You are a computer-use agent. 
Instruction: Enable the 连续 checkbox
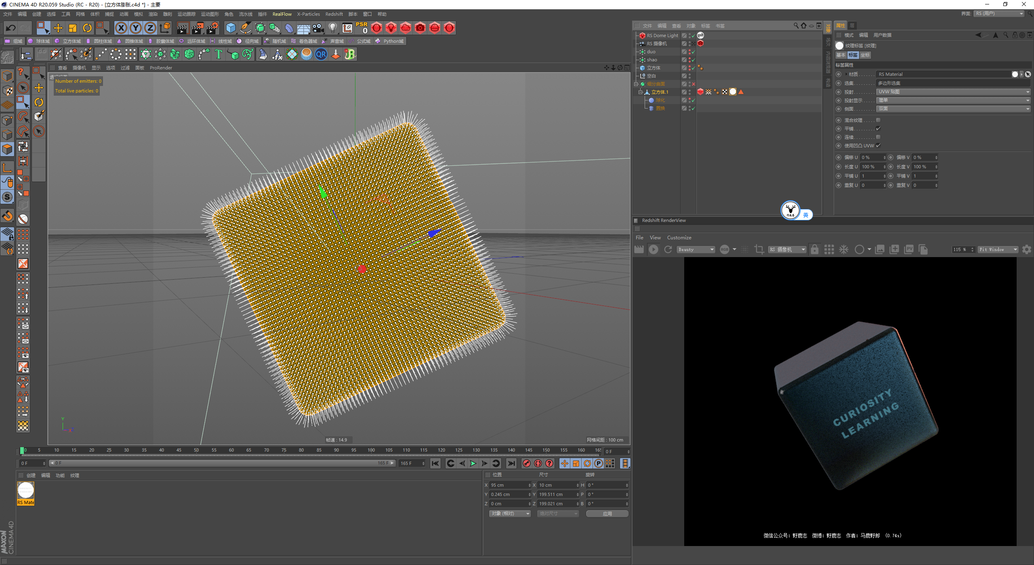[878, 137]
